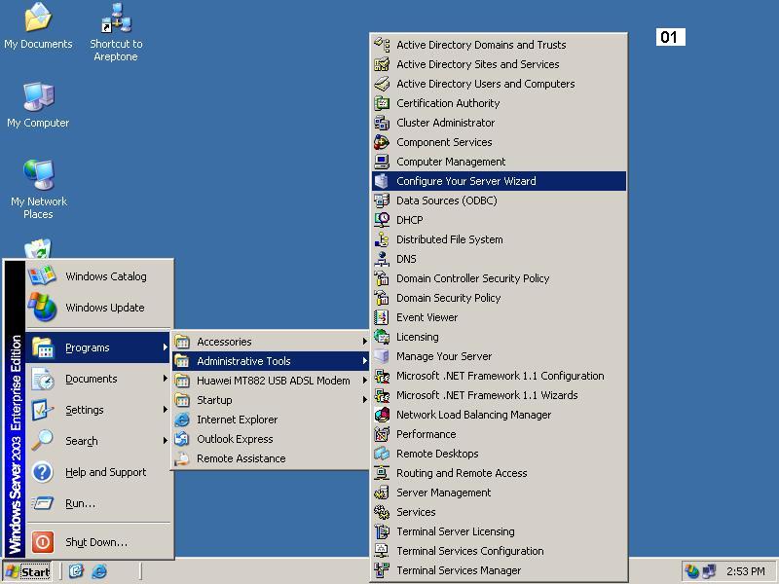Expand the Programs submenu arrow
The width and height of the screenshot is (779, 584).
[165, 347]
